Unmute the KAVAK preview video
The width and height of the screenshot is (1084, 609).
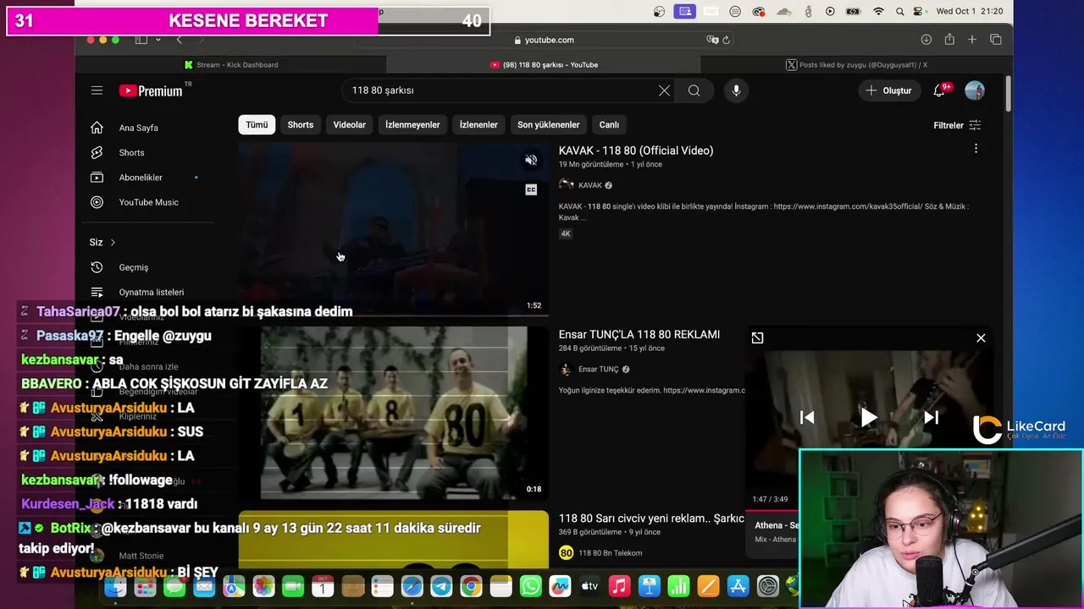point(531,160)
